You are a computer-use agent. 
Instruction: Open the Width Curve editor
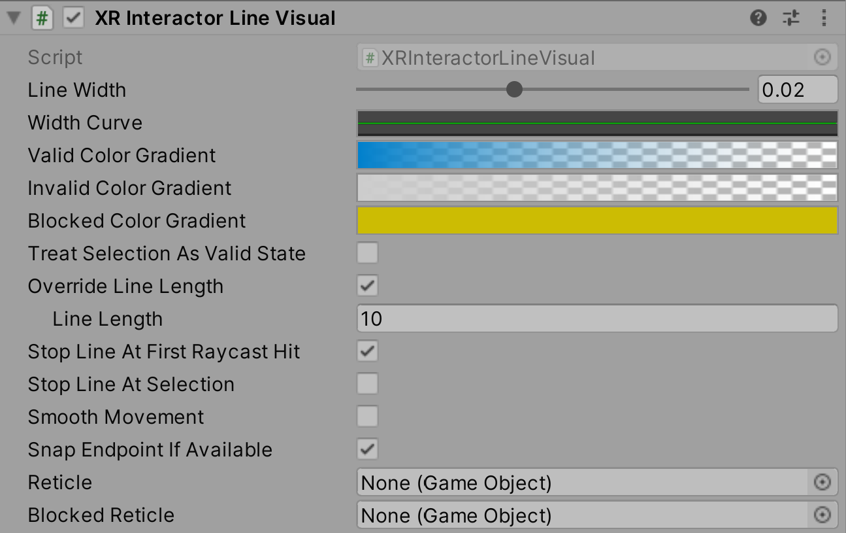pyautogui.click(x=596, y=122)
